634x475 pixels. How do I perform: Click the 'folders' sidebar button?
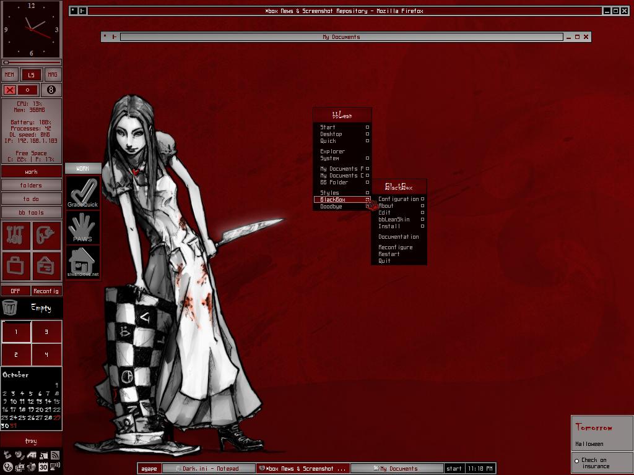(31, 186)
